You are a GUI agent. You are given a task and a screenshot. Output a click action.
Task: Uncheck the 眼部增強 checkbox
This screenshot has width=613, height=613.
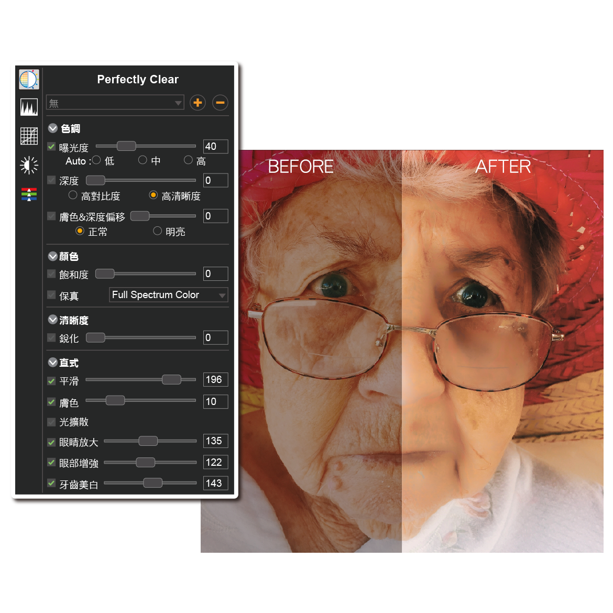coord(51,463)
